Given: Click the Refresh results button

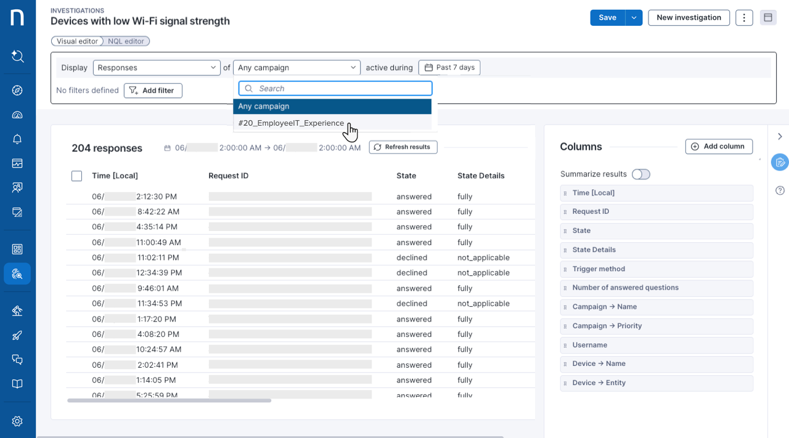Looking at the screenshot, I should click(403, 147).
